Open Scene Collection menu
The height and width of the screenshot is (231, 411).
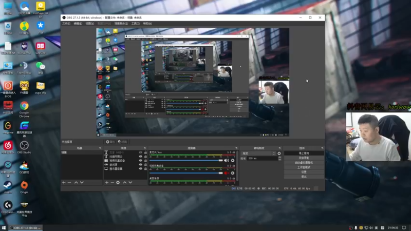coord(121,24)
